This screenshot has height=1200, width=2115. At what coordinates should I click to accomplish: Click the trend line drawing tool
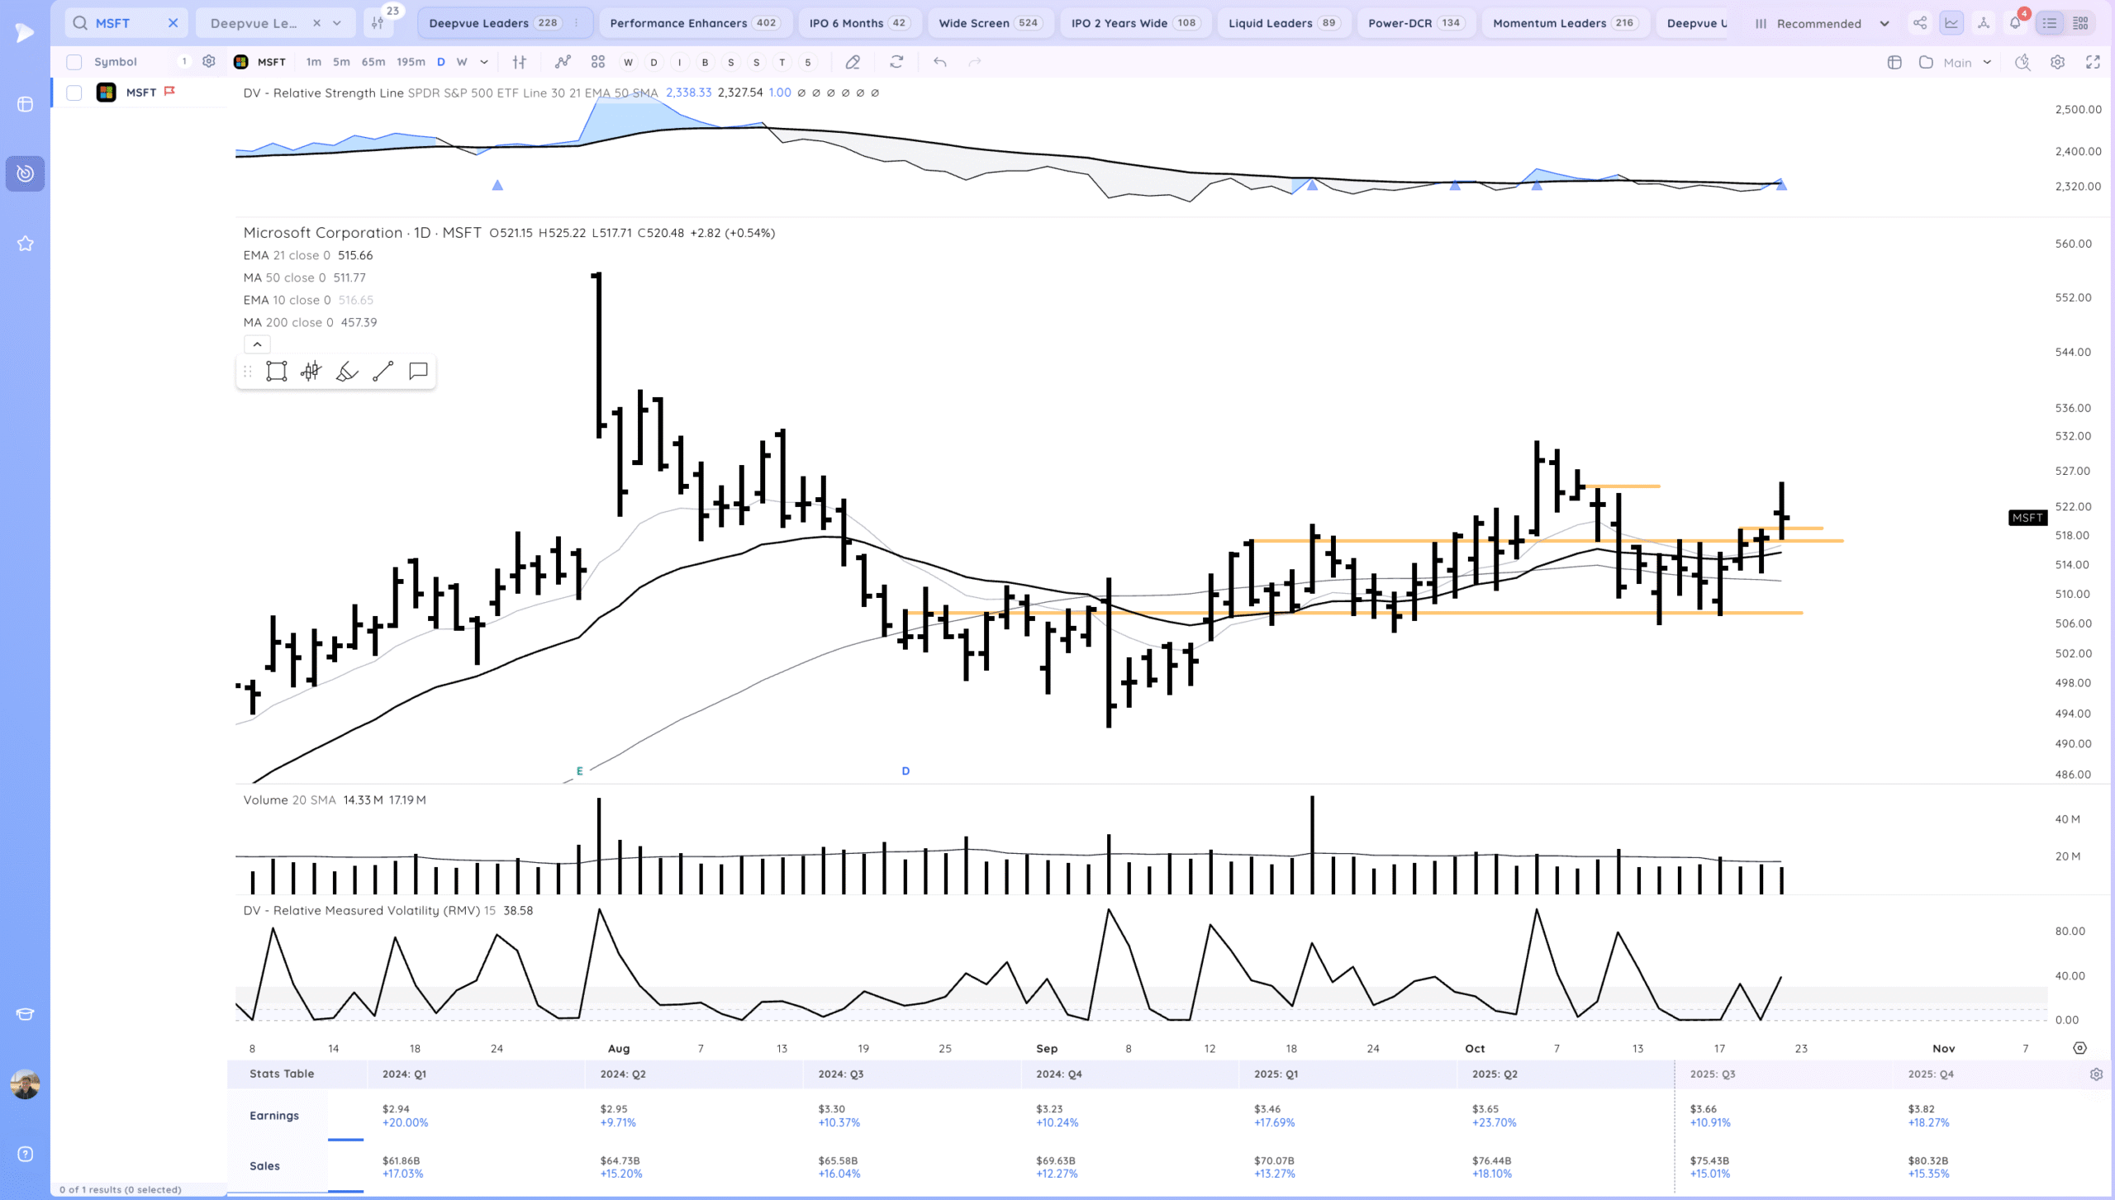click(383, 372)
